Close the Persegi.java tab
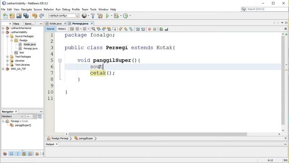 click(92, 24)
